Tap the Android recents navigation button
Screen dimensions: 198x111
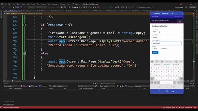pos(173,91)
